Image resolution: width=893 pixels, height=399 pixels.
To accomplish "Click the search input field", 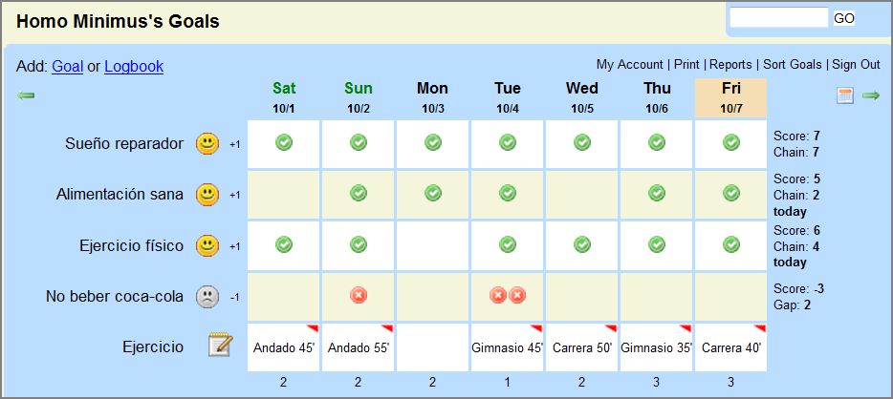I will coord(778,18).
